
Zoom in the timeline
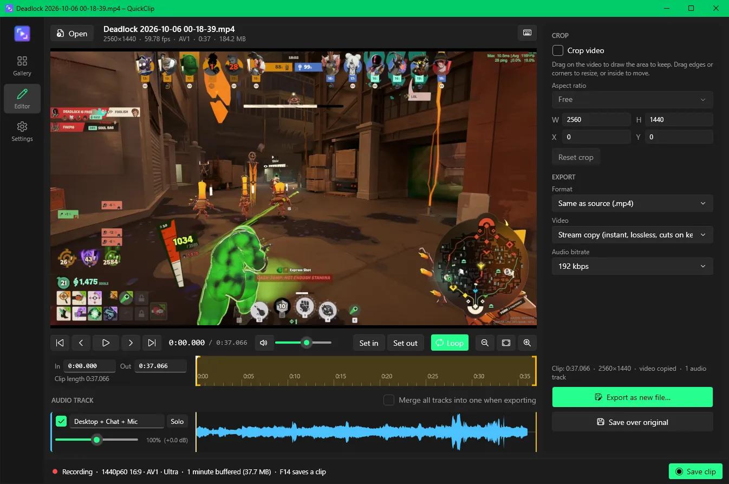tap(527, 343)
